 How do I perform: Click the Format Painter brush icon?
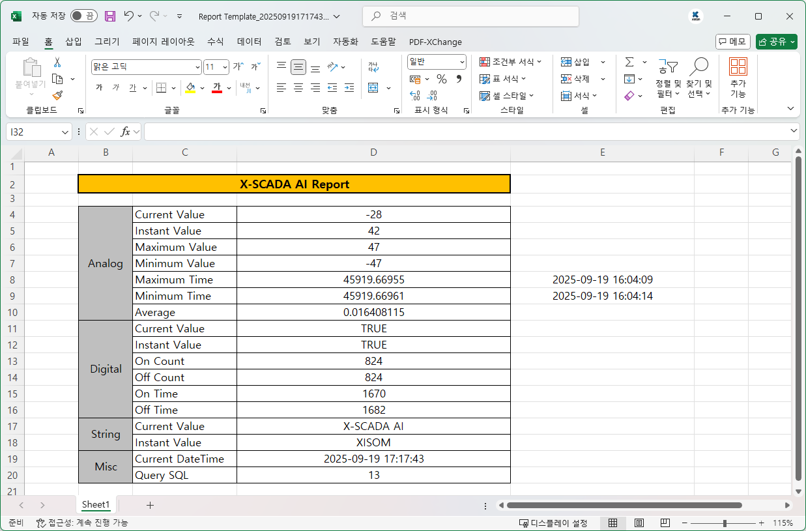[57, 95]
